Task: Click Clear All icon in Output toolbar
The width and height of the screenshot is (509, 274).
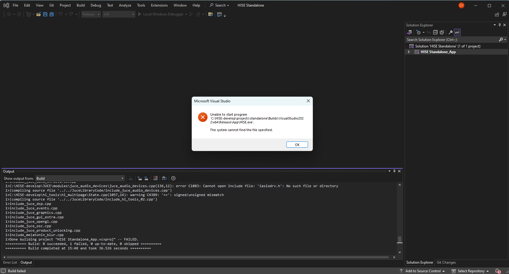Action: click(155, 178)
